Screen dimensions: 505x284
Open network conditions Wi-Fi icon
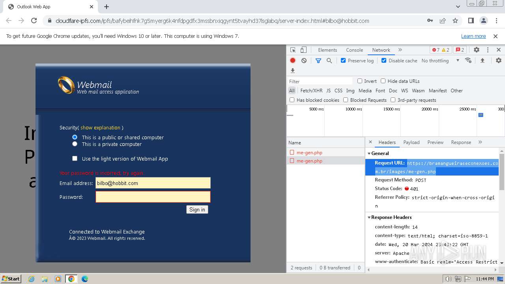click(x=468, y=60)
